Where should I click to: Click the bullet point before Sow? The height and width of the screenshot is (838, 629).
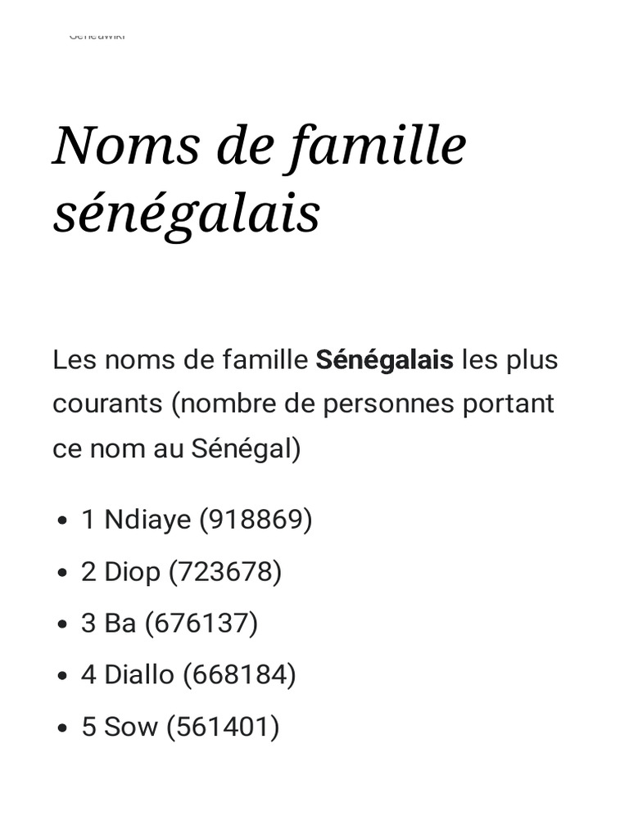tap(63, 728)
